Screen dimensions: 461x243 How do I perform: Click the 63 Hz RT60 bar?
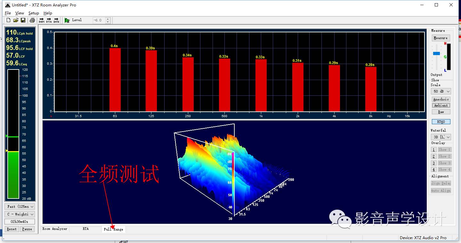pyautogui.click(x=115, y=80)
